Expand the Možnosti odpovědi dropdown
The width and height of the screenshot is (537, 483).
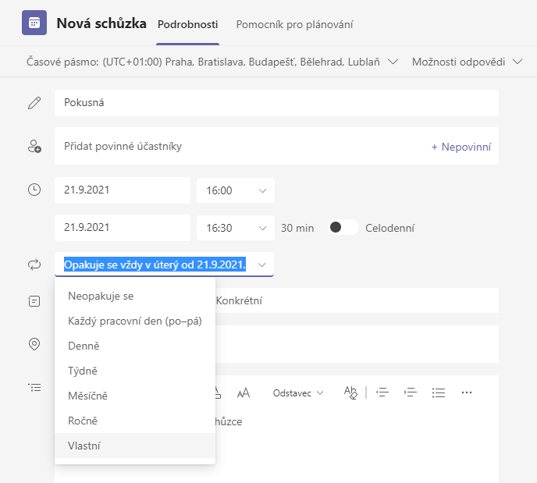click(x=467, y=62)
